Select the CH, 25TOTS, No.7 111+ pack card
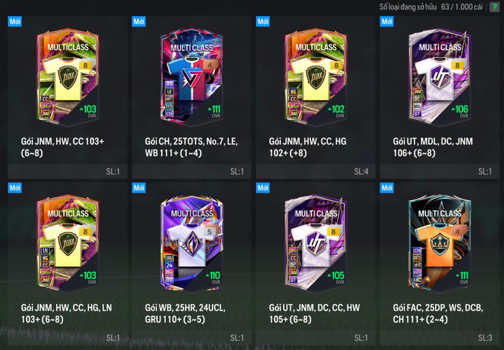This screenshot has height=350, width=504. click(191, 98)
